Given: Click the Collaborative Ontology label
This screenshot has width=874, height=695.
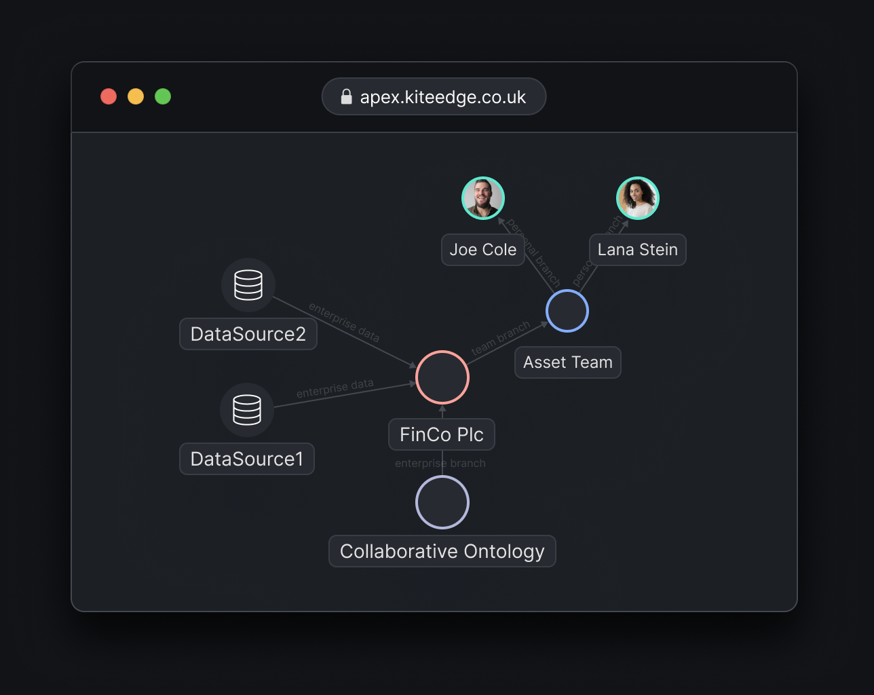Looking at the screenshot, I should click(x=442, y=551).
